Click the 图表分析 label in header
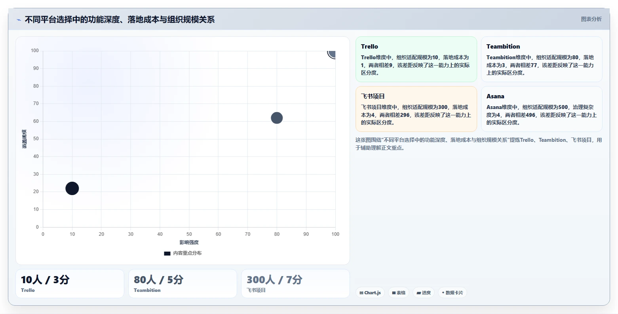 591,19
